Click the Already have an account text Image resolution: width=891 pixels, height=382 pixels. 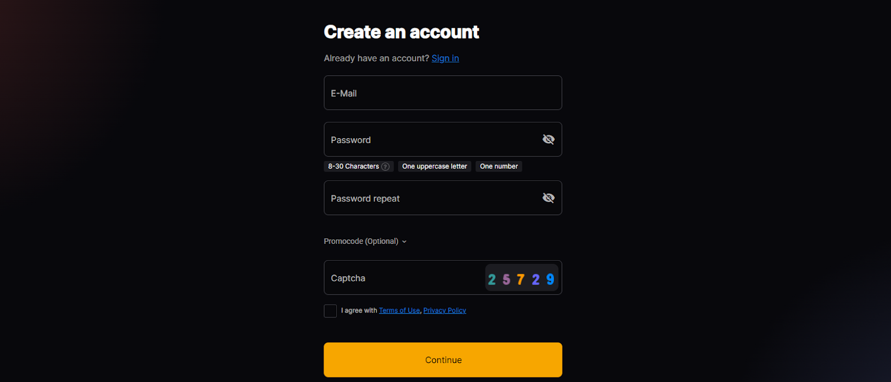[x=376, y=58]
